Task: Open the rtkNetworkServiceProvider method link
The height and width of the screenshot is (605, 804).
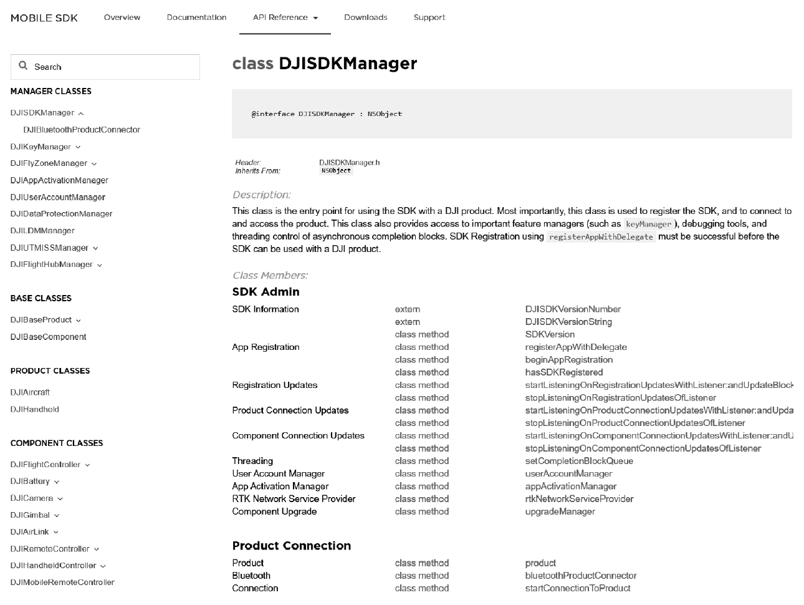Action: (x=579, y=499)
